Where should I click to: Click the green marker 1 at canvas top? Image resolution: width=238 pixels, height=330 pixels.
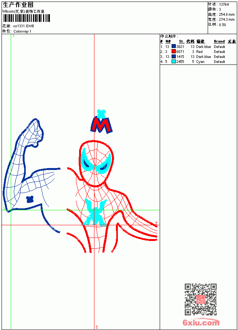pos(13,36)
